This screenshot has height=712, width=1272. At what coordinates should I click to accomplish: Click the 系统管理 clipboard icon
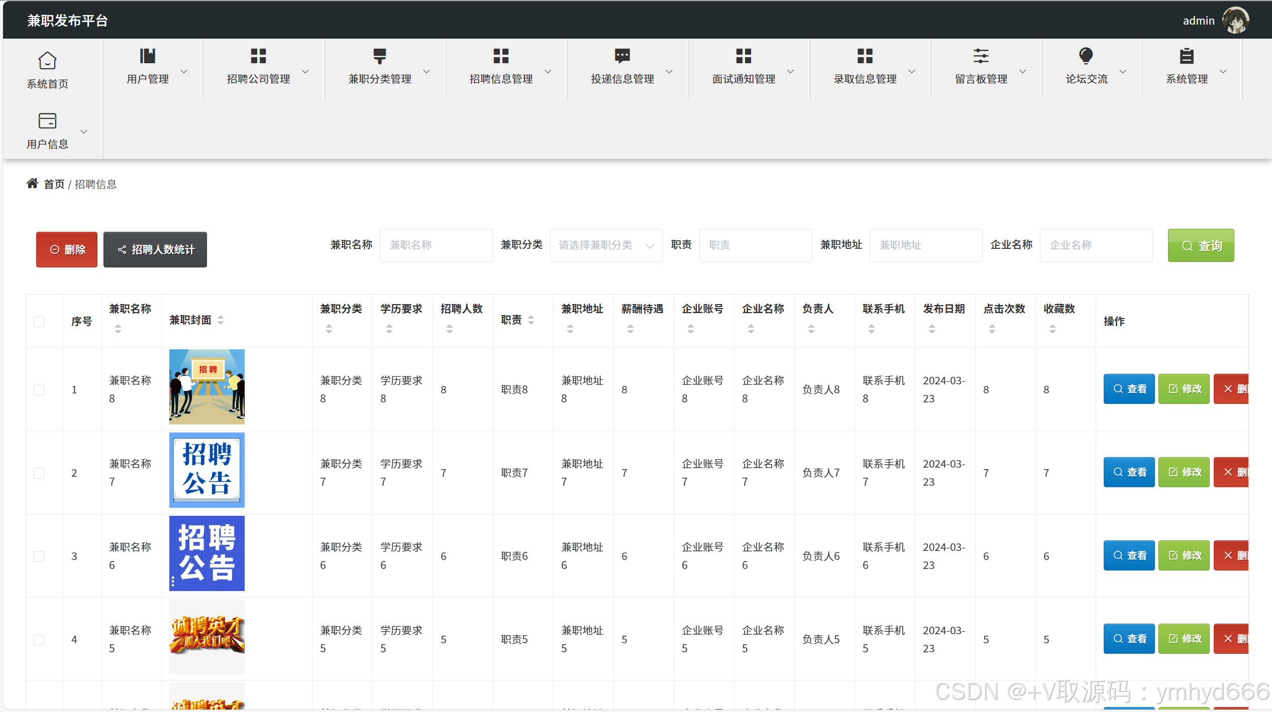tap(1187, 56)
